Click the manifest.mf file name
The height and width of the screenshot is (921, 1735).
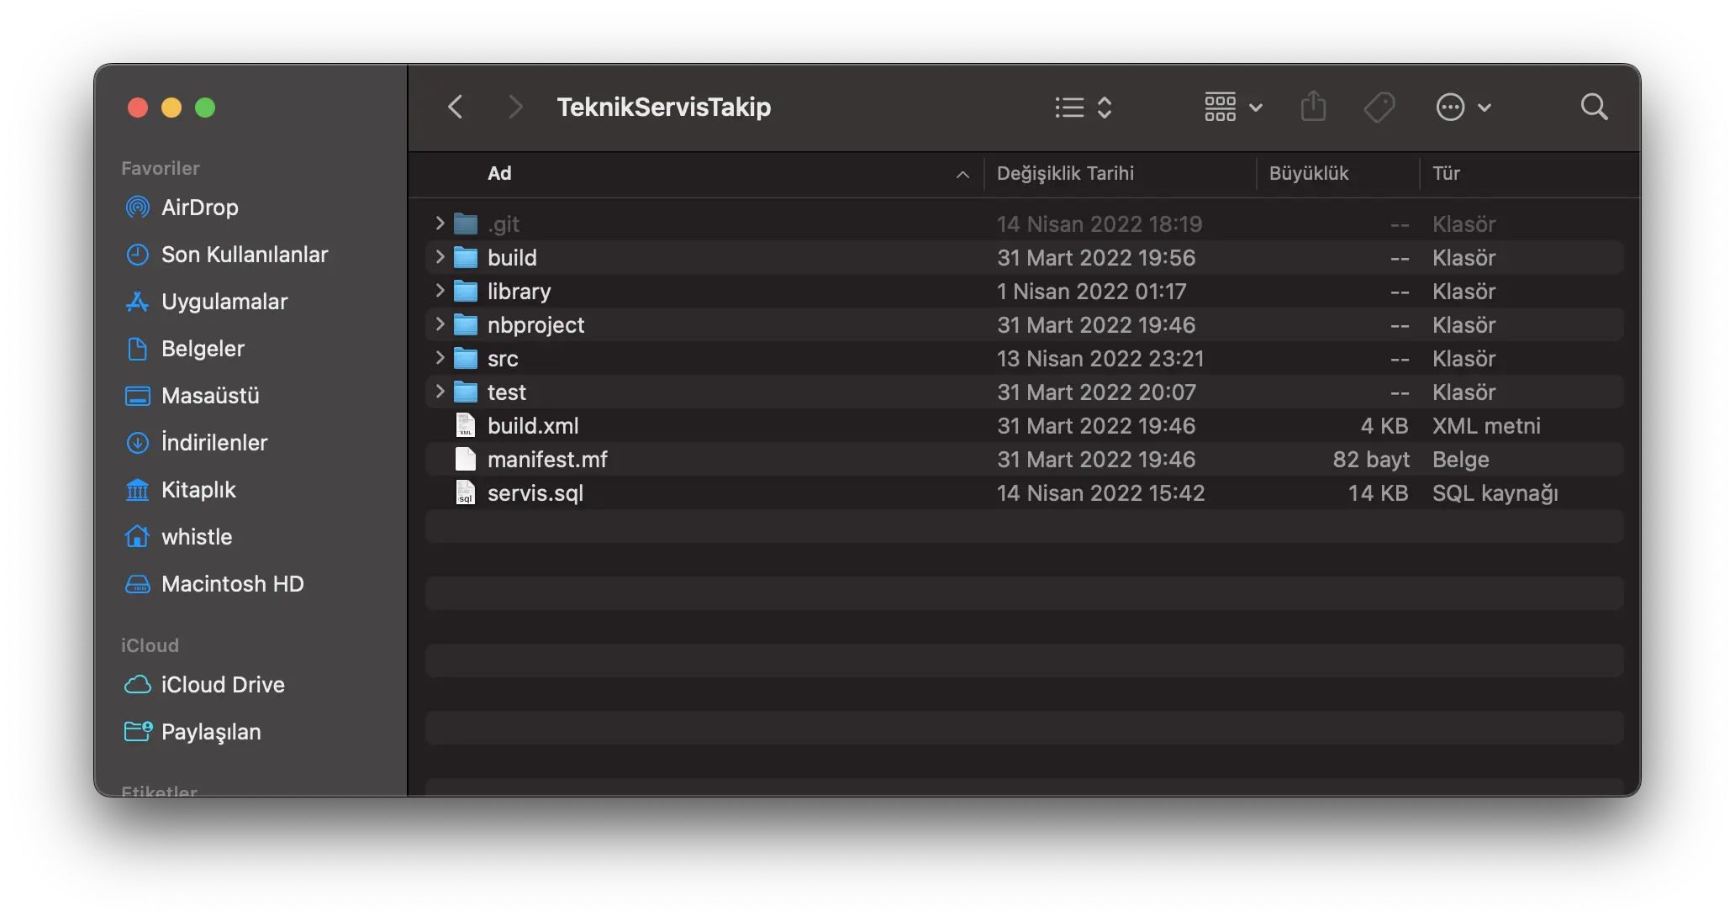tap(547, 460)
